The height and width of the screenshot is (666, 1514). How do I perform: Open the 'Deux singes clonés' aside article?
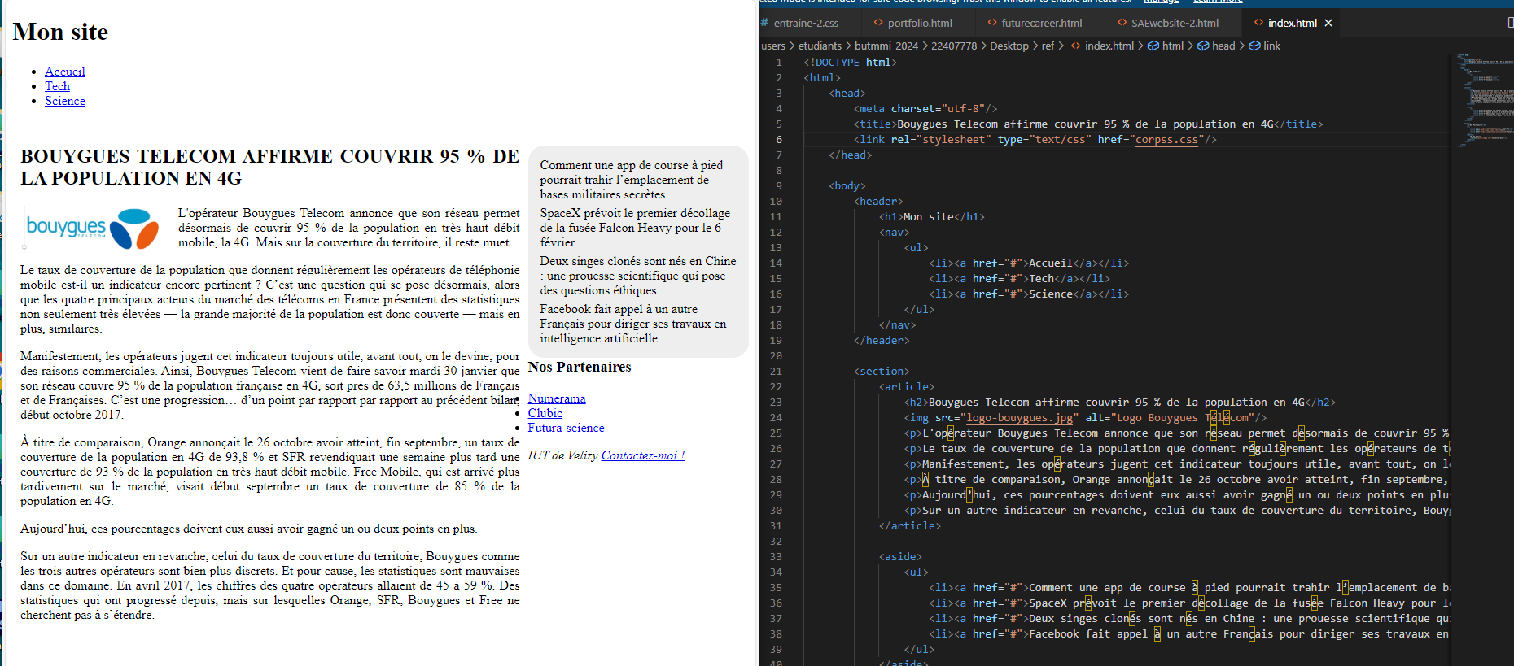(x=637, y=276)
